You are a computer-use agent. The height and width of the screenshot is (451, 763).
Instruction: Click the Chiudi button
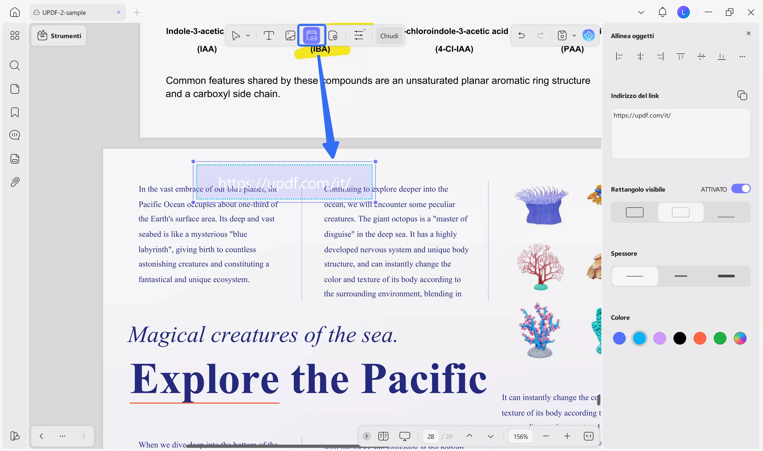pos(389,36)
